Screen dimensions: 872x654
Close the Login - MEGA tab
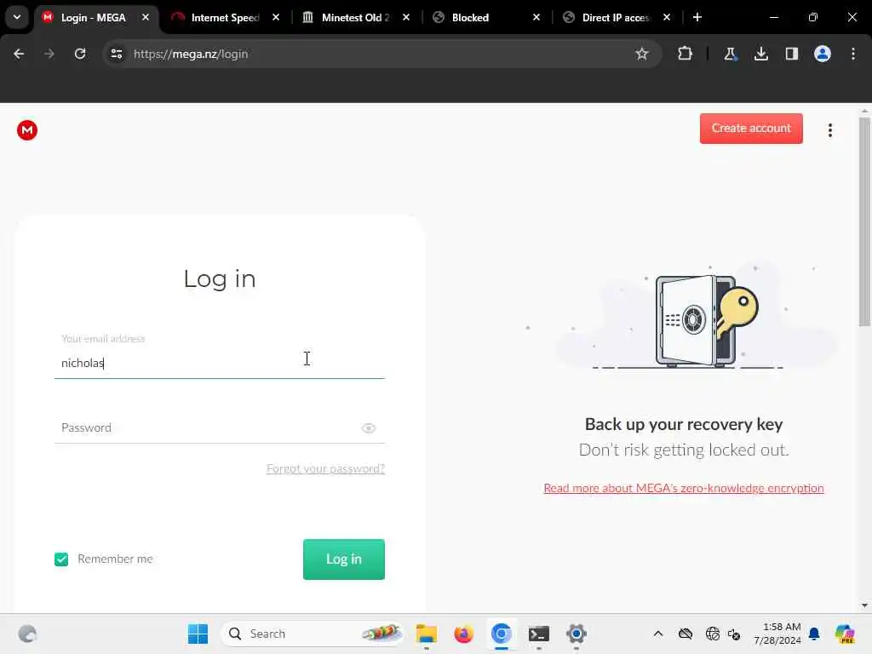click(x=146, y=17)
